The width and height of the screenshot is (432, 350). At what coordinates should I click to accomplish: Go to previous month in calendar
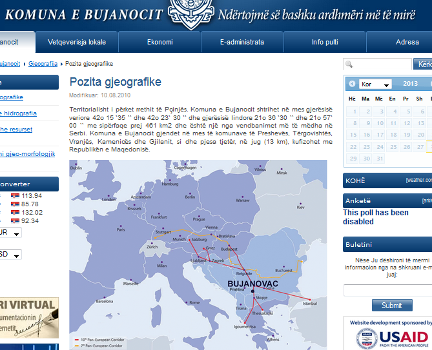352,84
